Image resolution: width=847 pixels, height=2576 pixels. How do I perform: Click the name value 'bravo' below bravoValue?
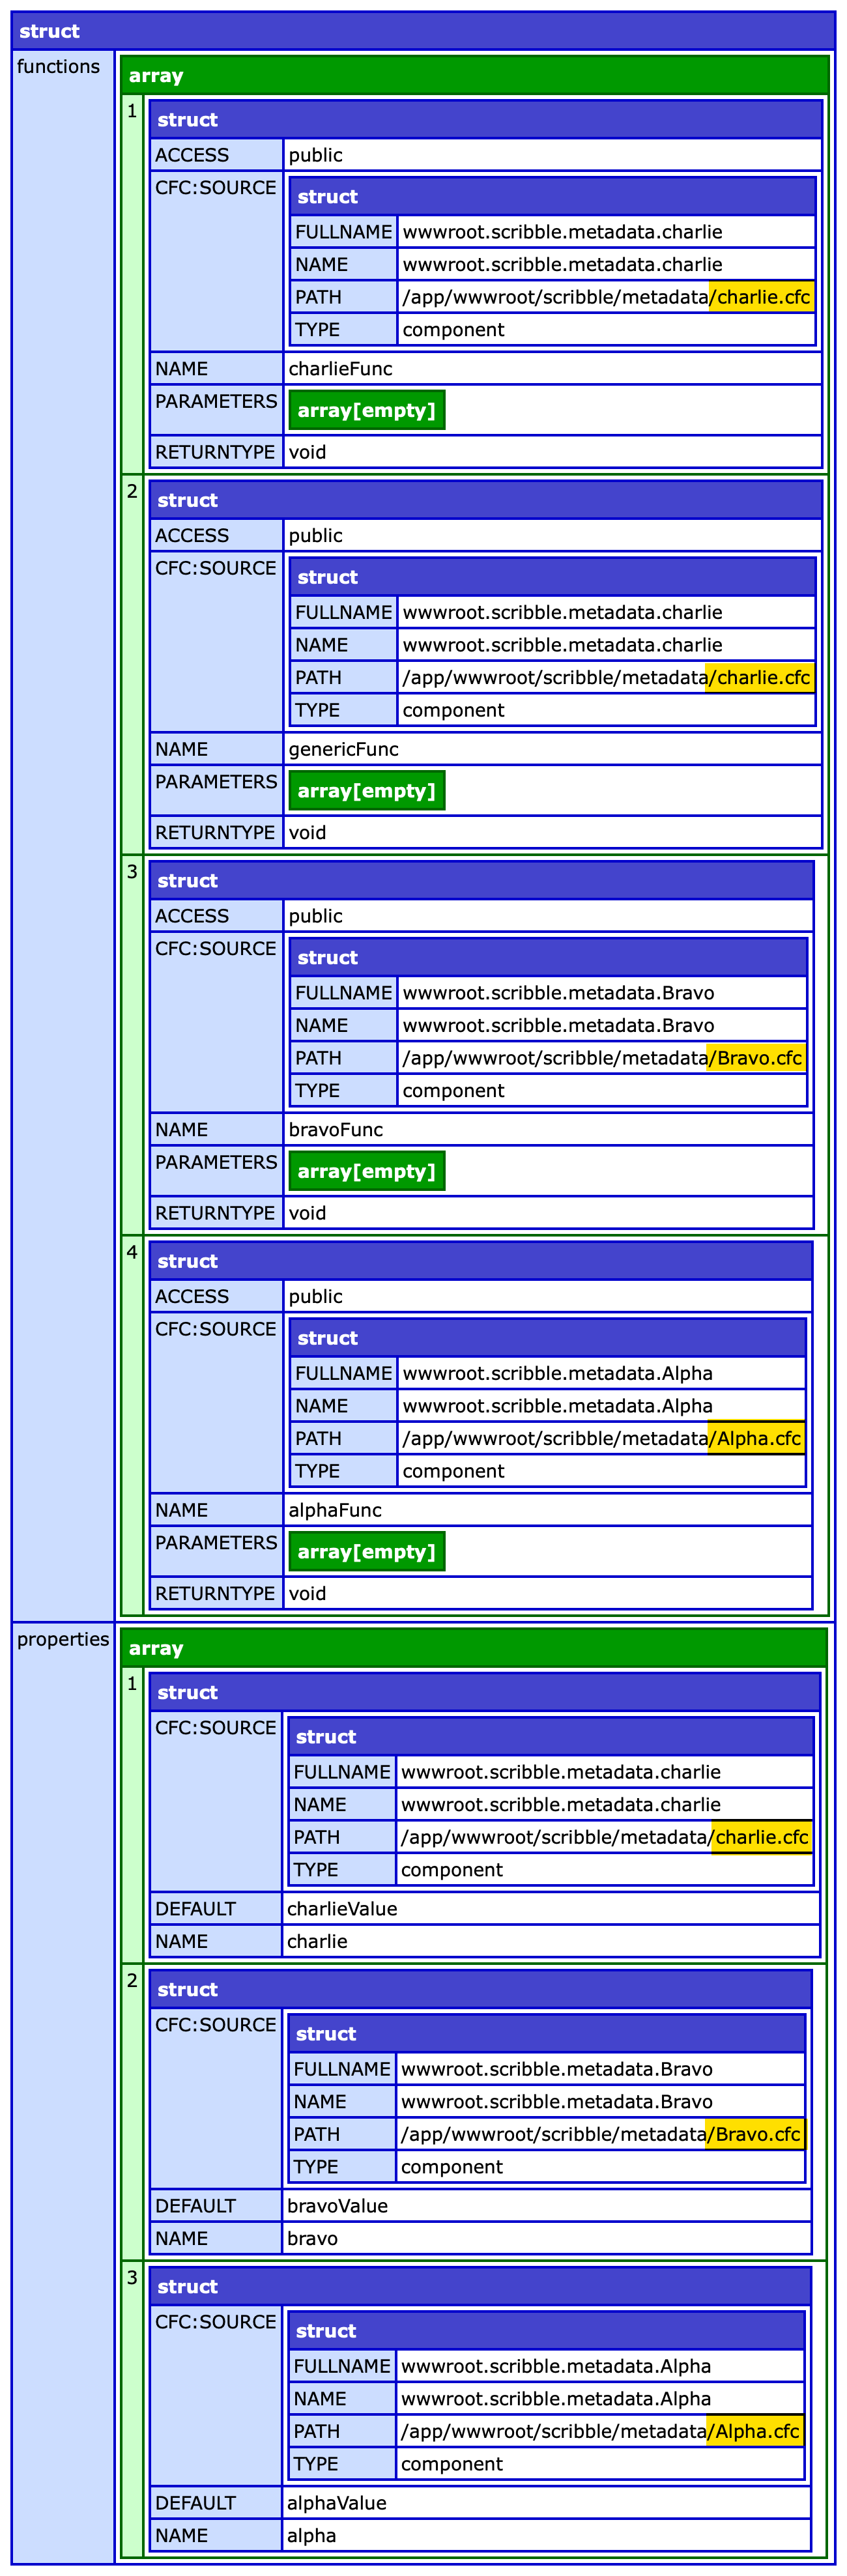pos(312,2238)
